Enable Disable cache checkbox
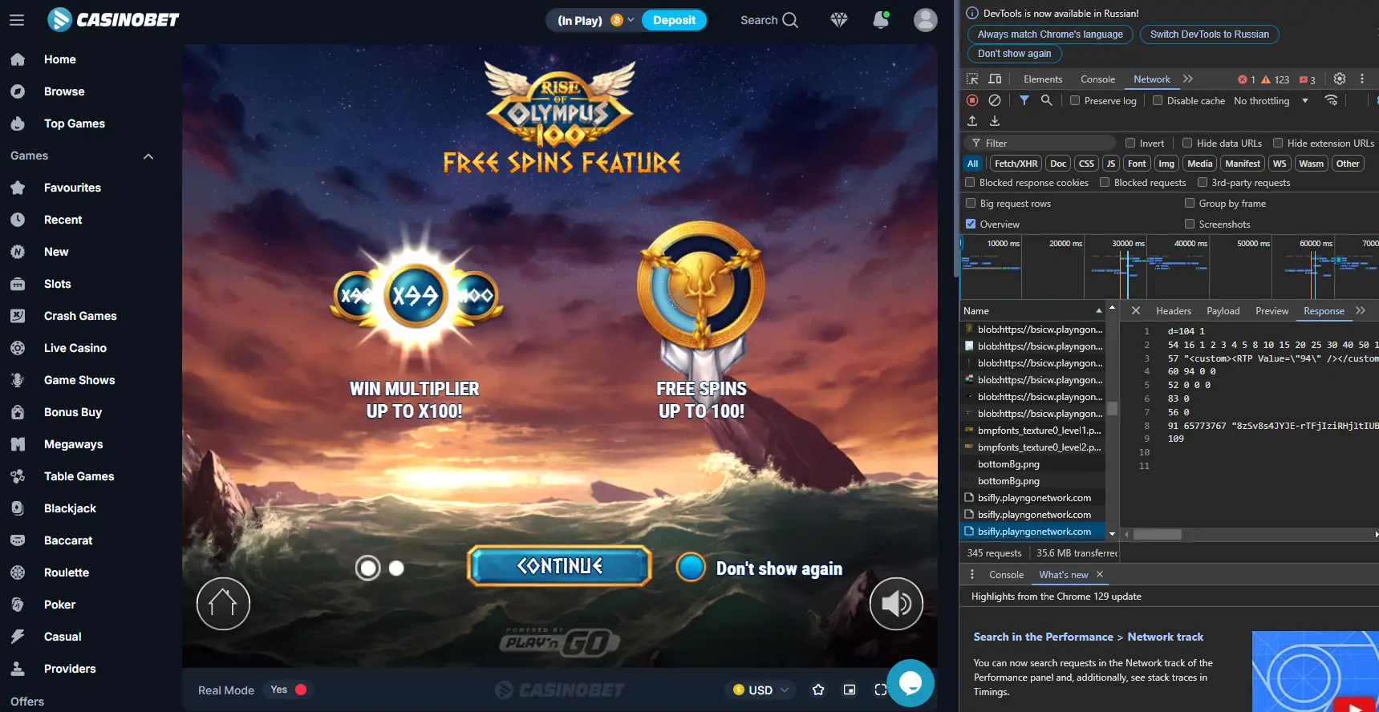1379x712 pixels. (x=1158, y=100)
